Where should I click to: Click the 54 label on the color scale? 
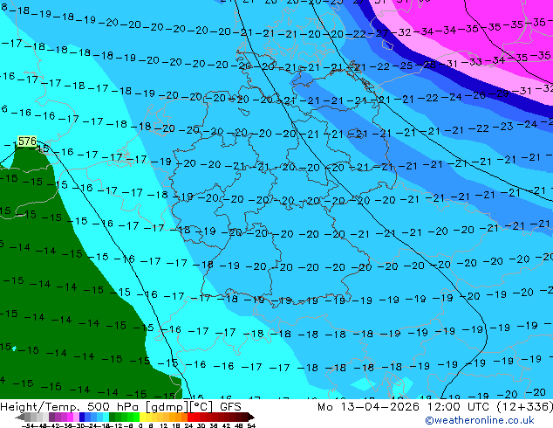coord(251,425)
